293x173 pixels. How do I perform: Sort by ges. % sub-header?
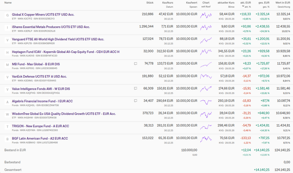click(x=266, y=7)
